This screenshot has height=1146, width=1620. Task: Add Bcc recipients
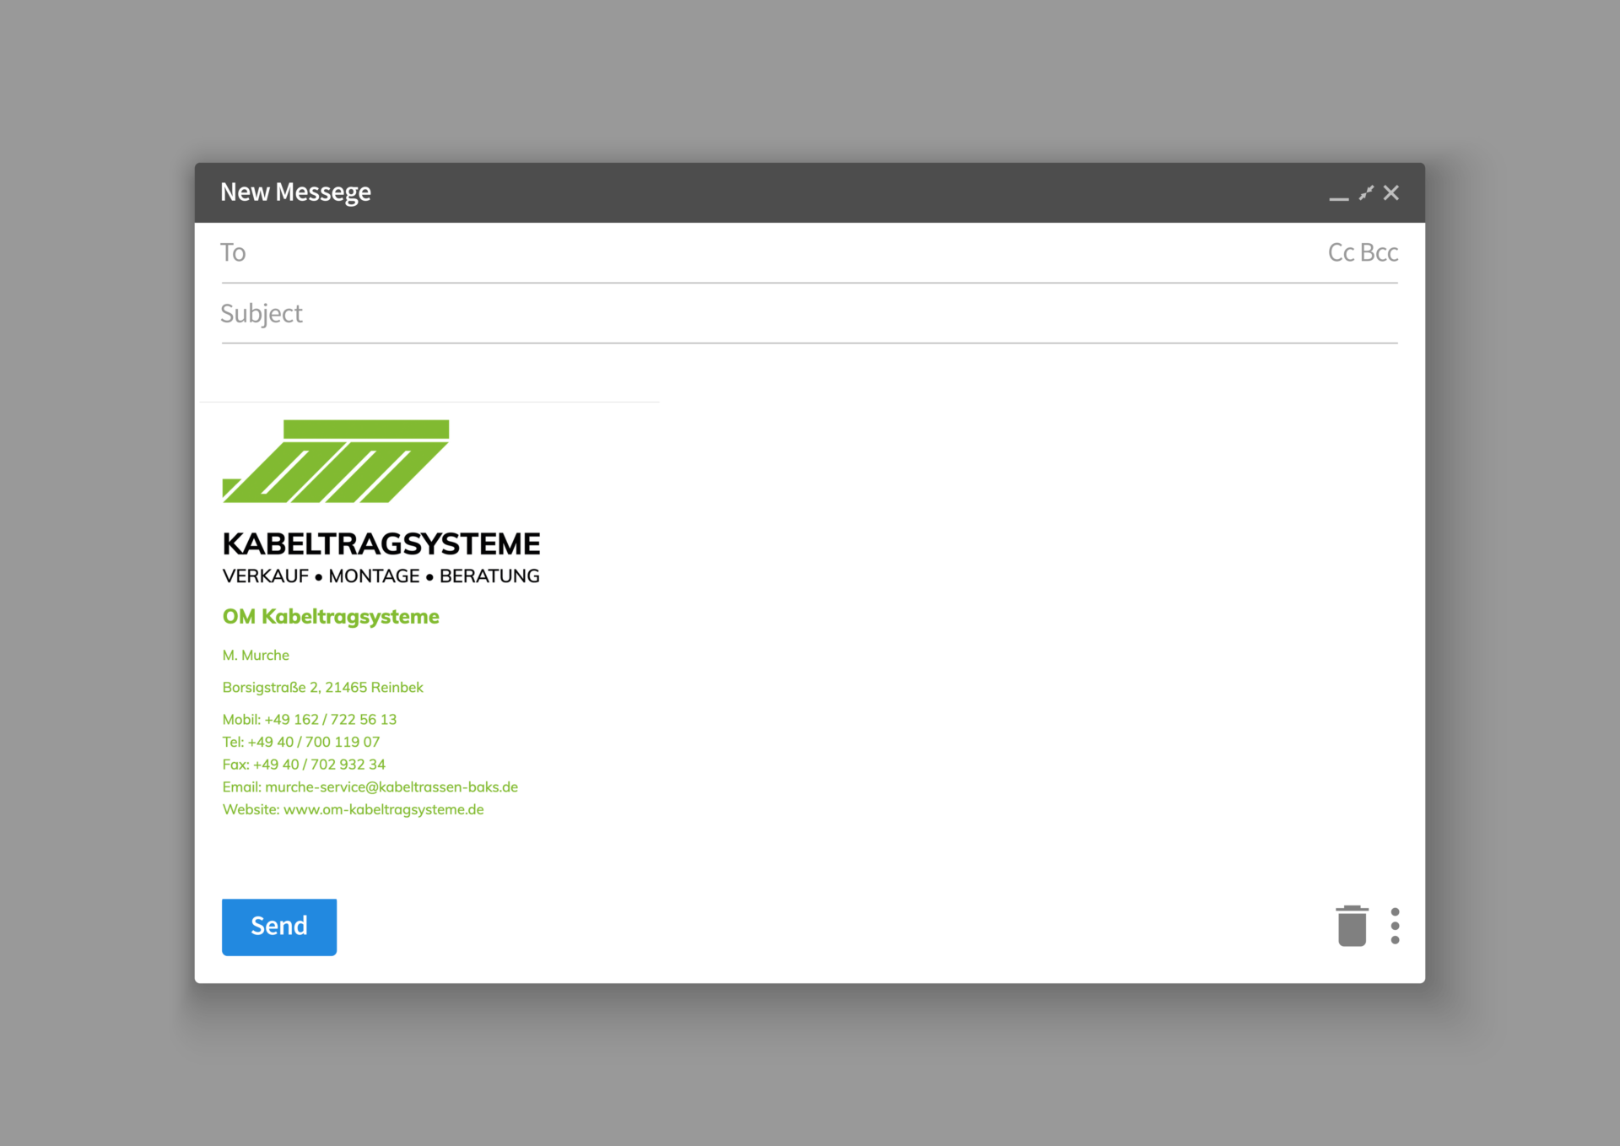tap(1379, 252)
